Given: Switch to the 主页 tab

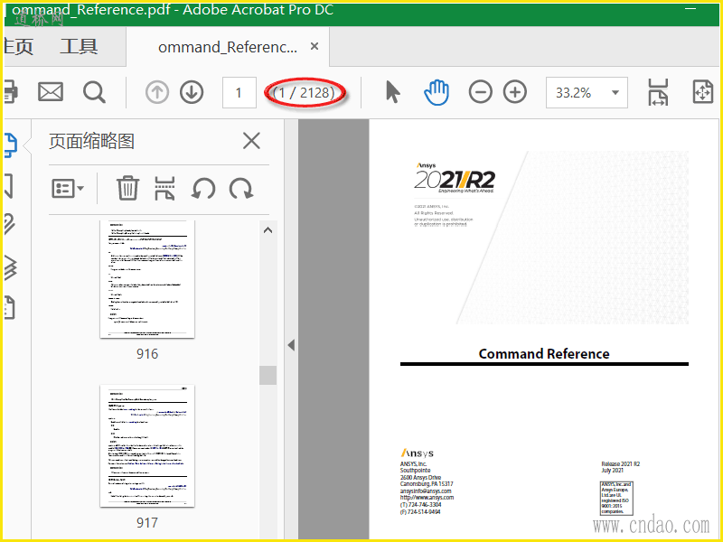Looking at the screenshot, I should coord(18,47).
